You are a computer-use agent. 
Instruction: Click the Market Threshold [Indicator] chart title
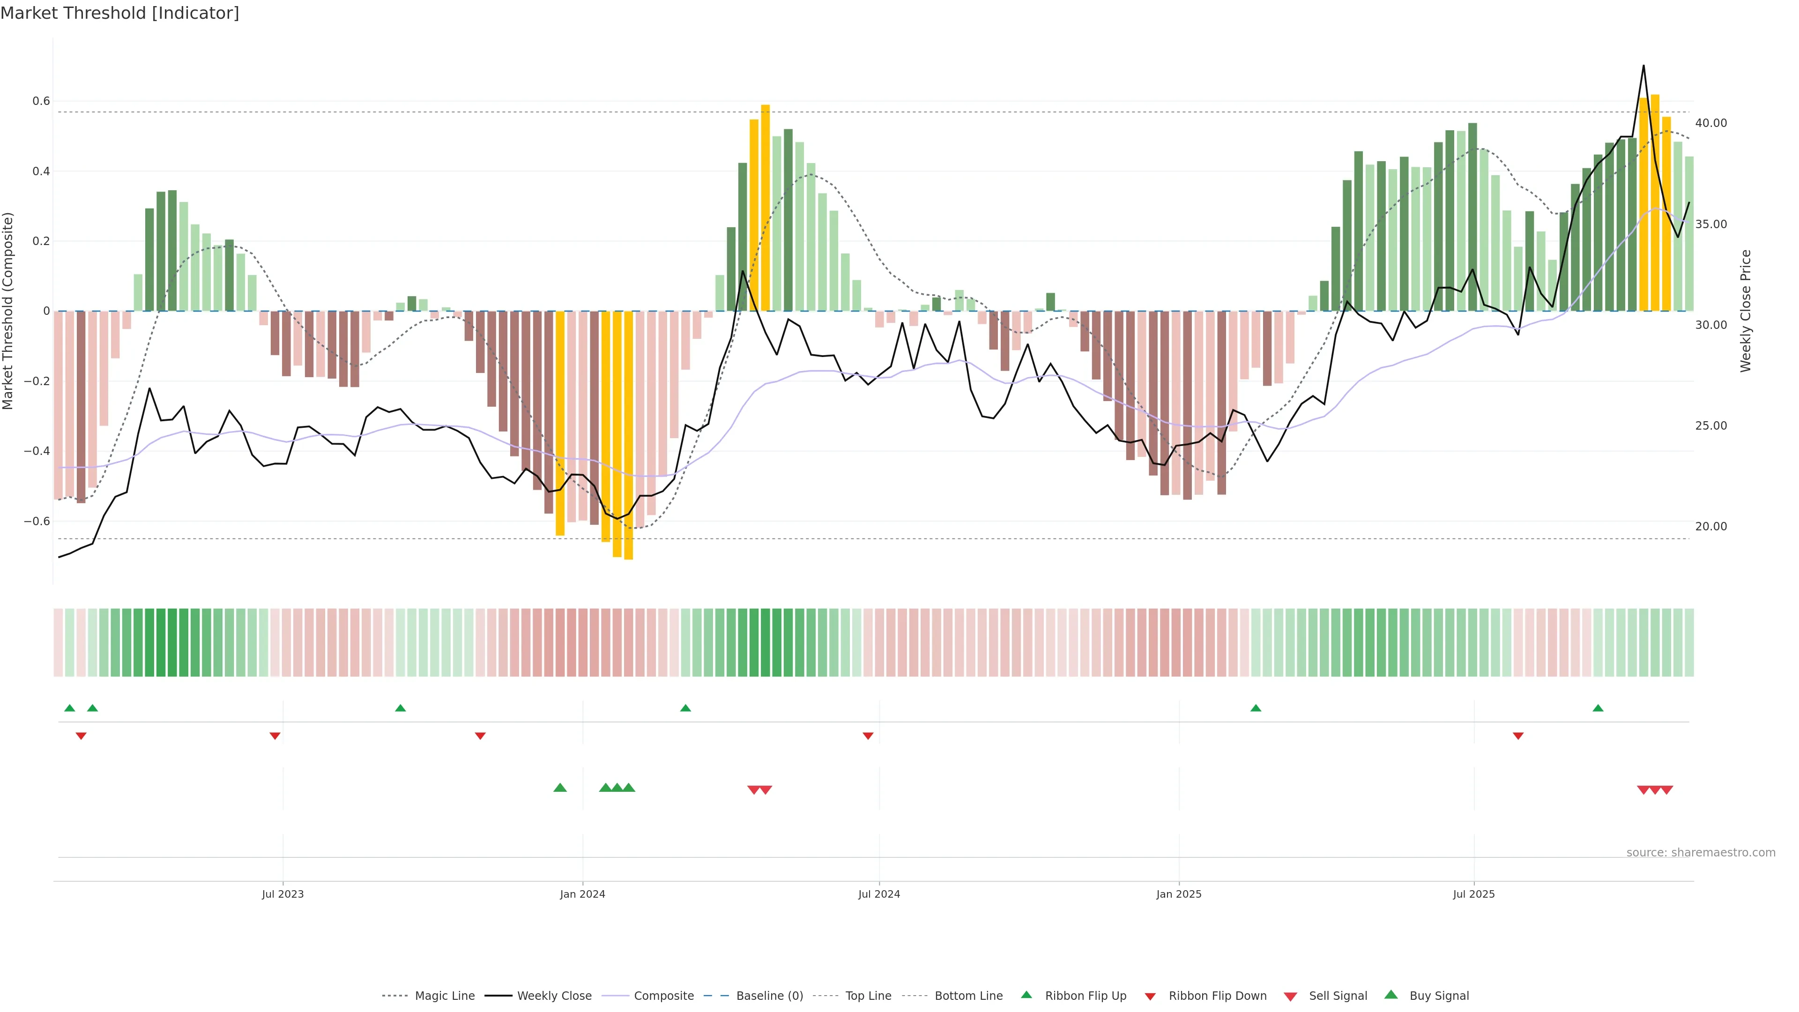click(x=119, y=13)
